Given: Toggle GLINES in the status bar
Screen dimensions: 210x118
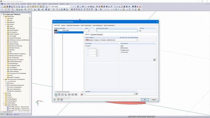Looking at the screenshot, I should (x=149, y=117).
